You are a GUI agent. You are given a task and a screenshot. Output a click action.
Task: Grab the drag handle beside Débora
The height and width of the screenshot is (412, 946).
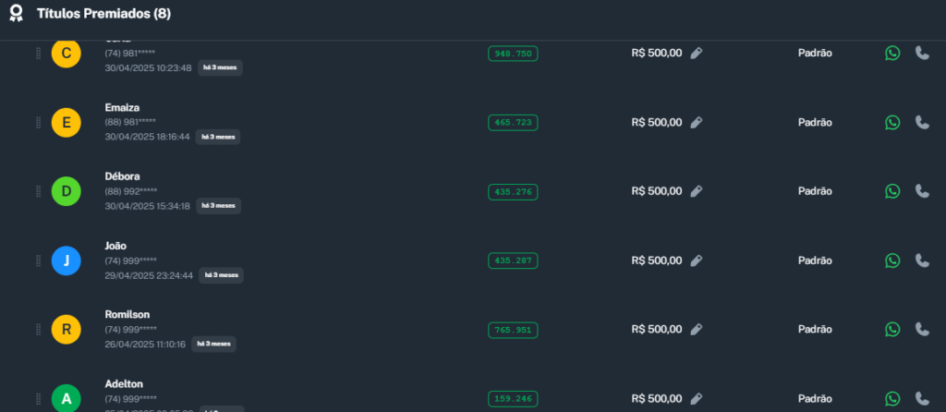(38, 191)
